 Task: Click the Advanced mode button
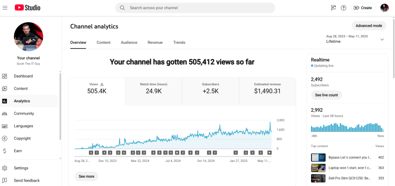pyautogui.click(x=369, y=26)
